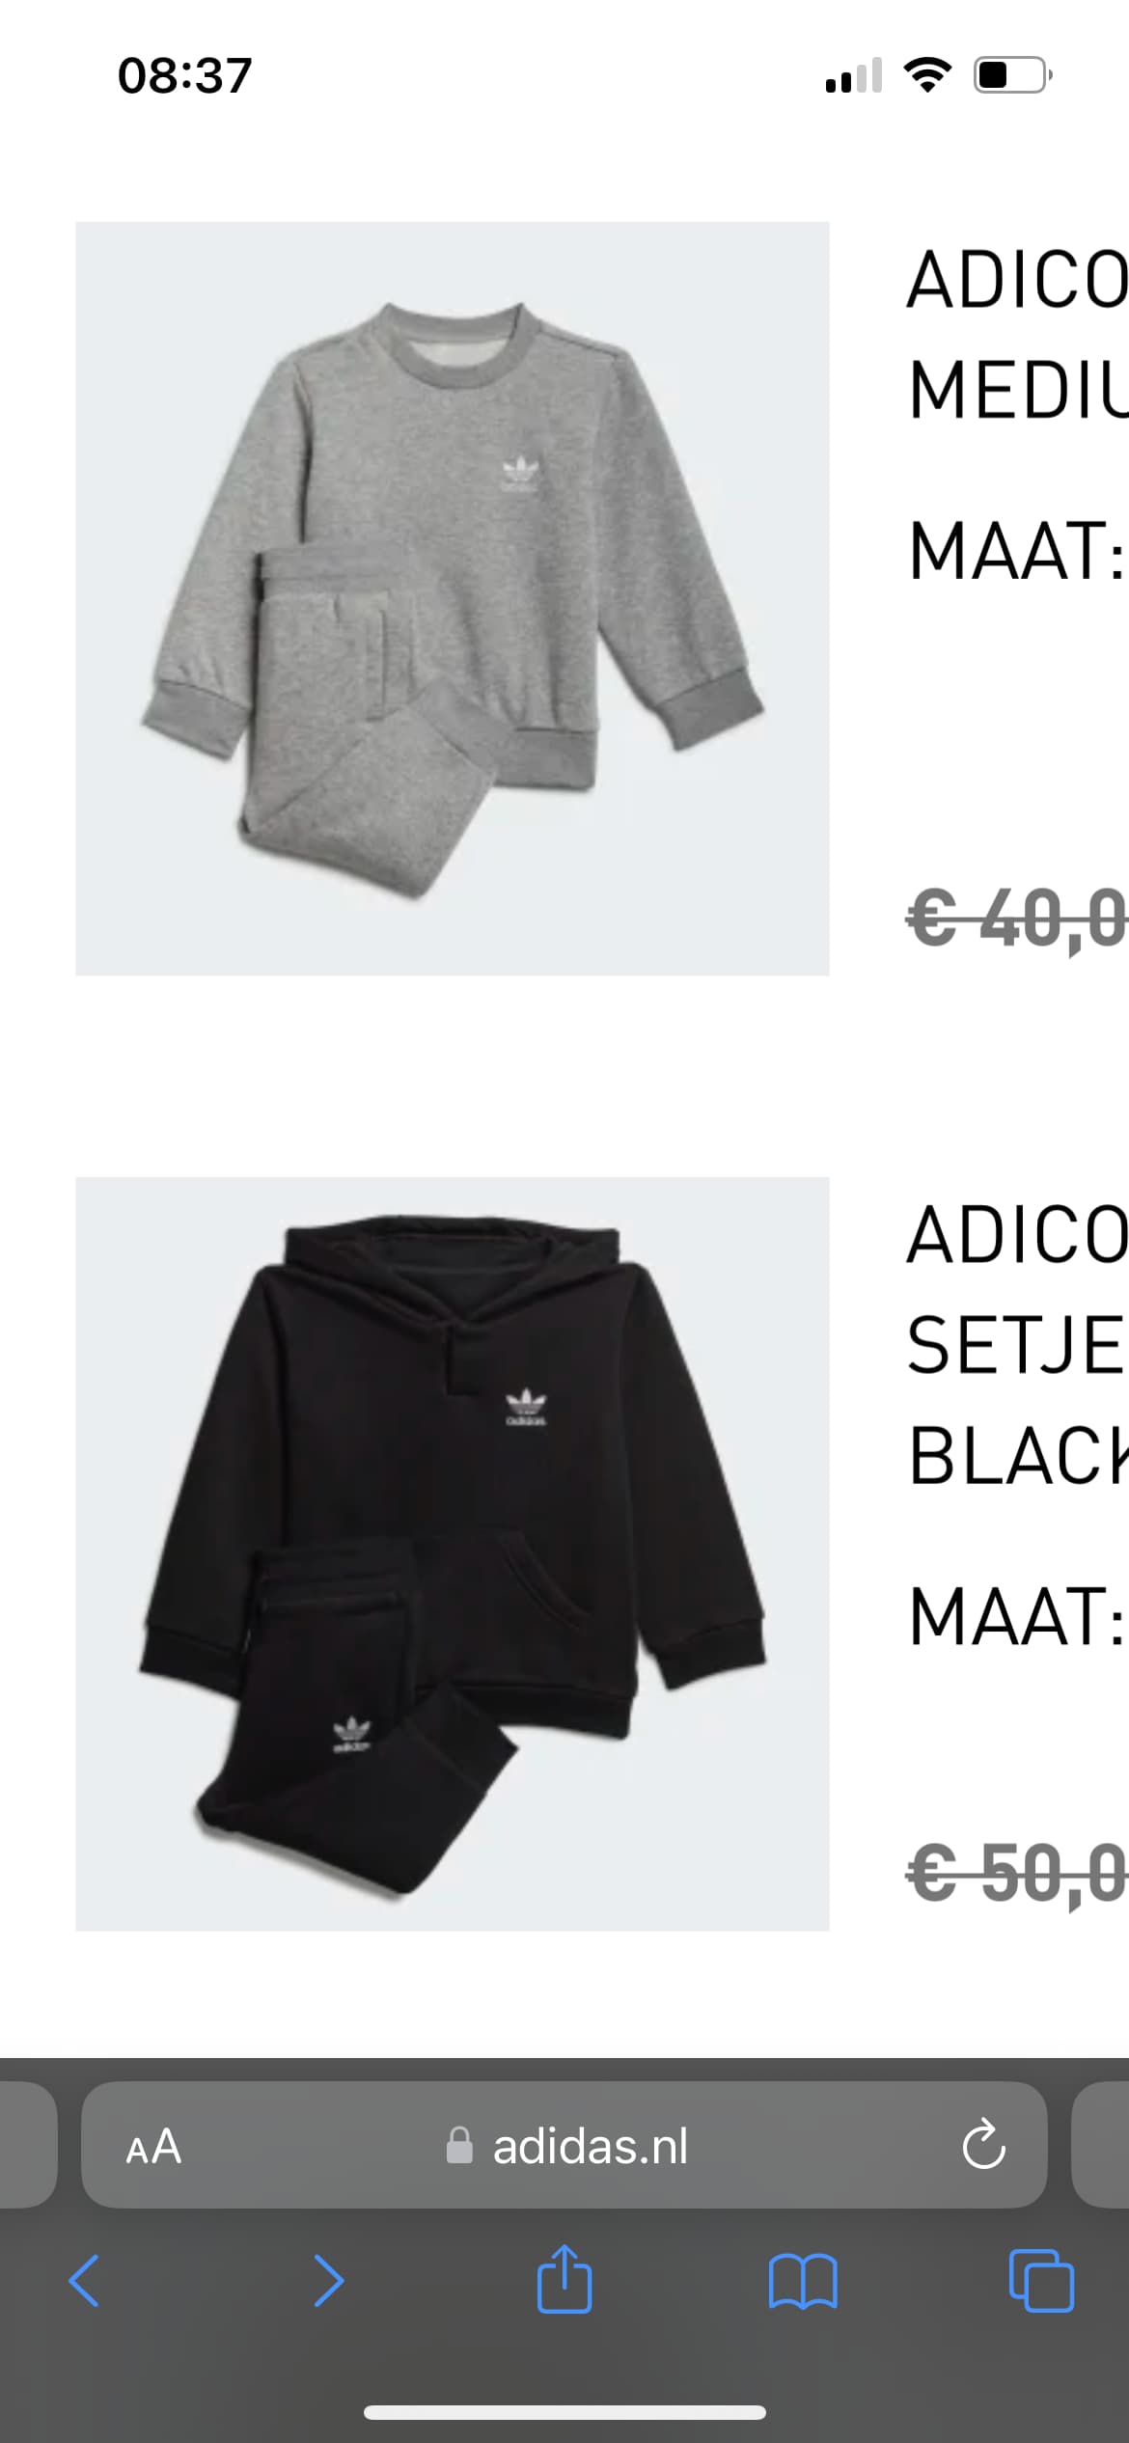Open the bookmarks book icon
1129x2443 pixels.
click(x=803, y=2281)
